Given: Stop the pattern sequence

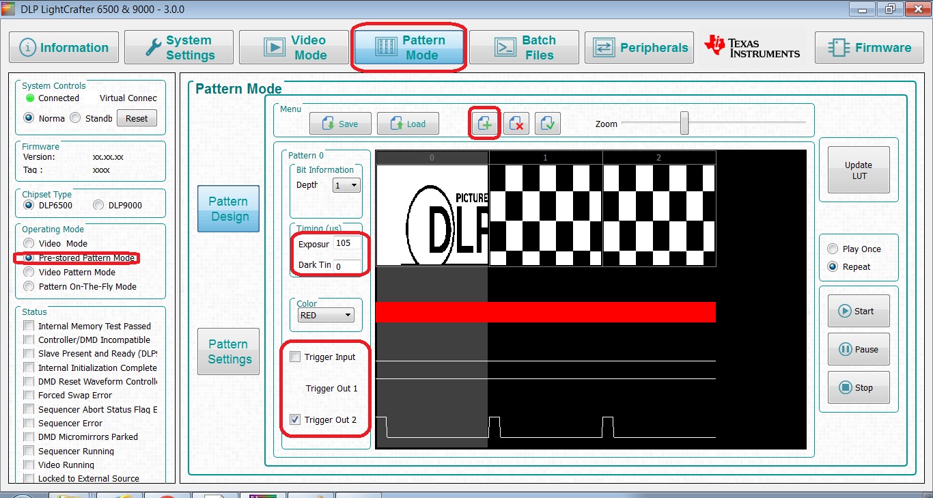Looking at the screenshot, I should click(x=859, y=387).
